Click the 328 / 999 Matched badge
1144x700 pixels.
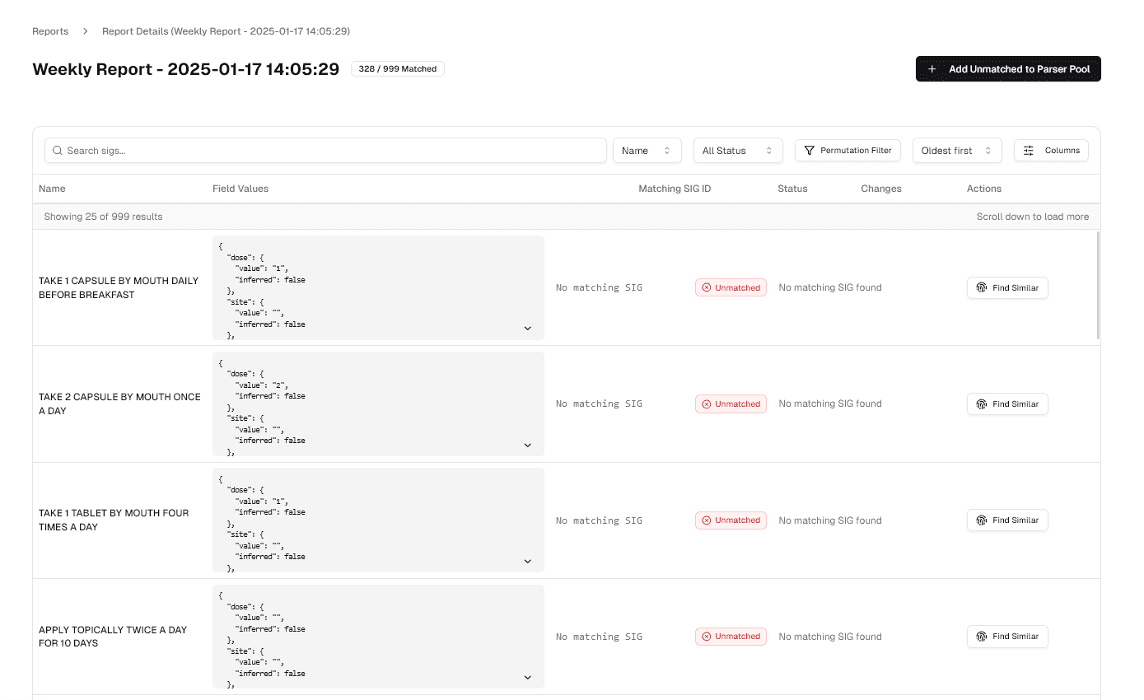(x=397, y=68)
